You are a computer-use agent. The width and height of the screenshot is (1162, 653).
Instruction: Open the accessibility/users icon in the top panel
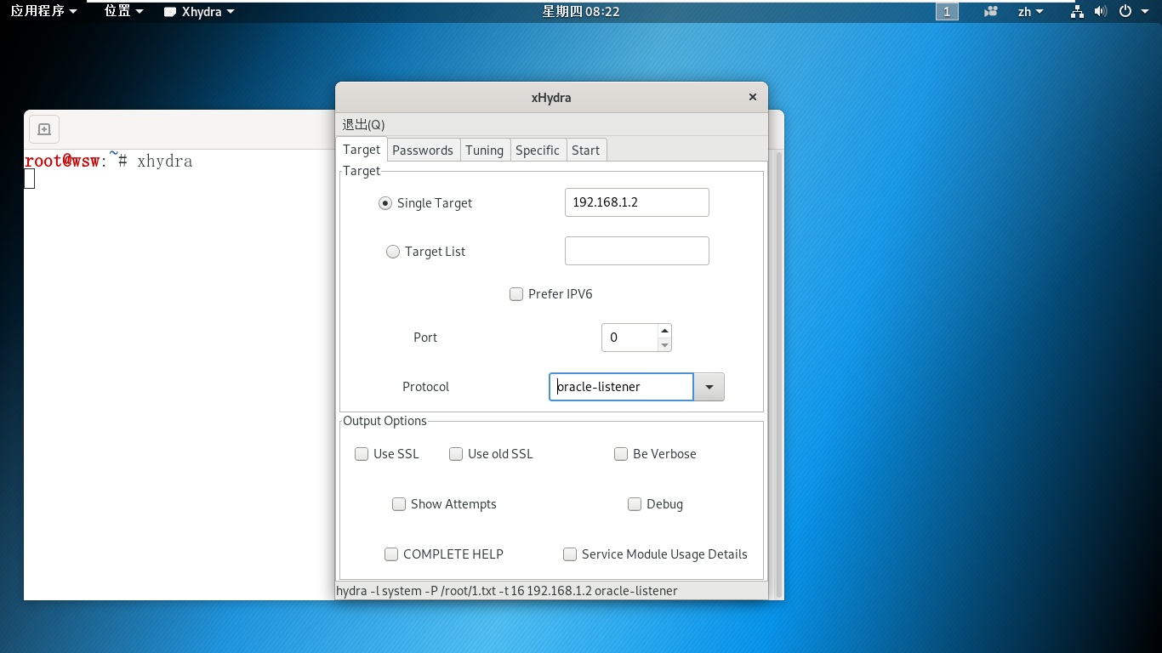tap(990, 12)
